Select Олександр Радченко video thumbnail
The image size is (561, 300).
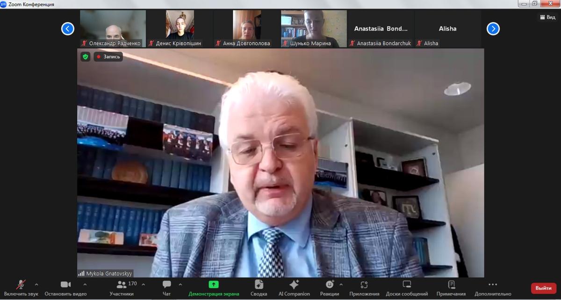point(113,29)
